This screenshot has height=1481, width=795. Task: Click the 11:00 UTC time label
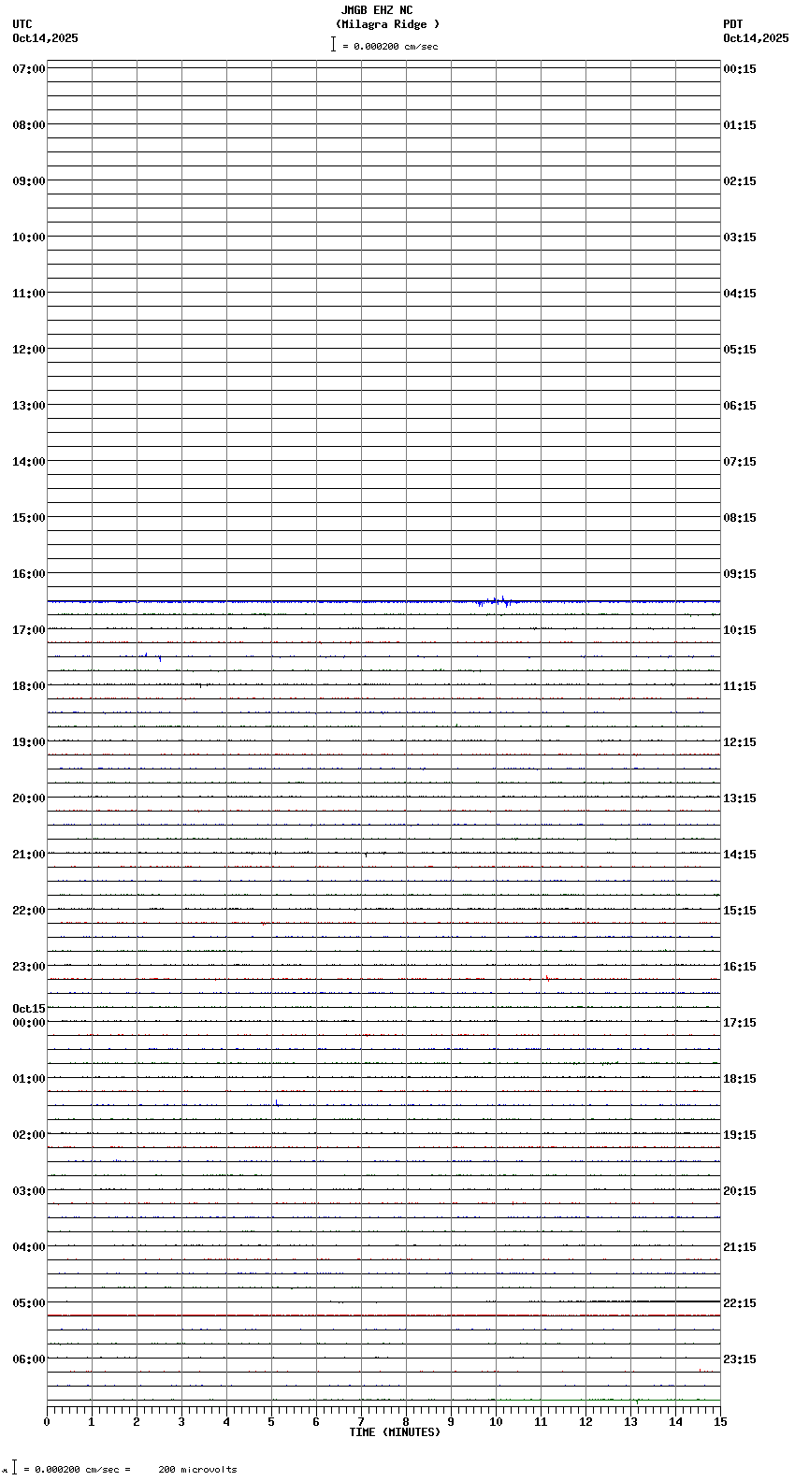29,294
